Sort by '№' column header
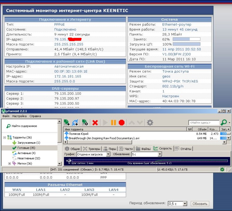Image resolution: width=232 pixels, height=211 pixels. [x=190, y=129]
